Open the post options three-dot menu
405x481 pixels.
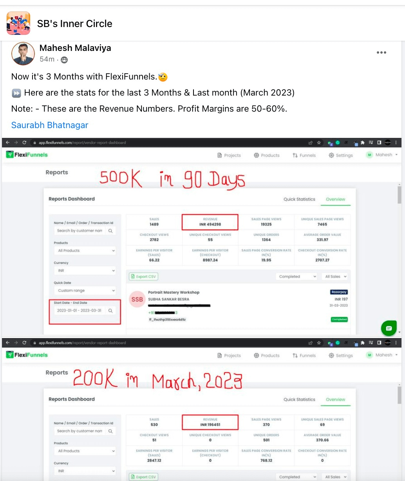coord(381,52)
